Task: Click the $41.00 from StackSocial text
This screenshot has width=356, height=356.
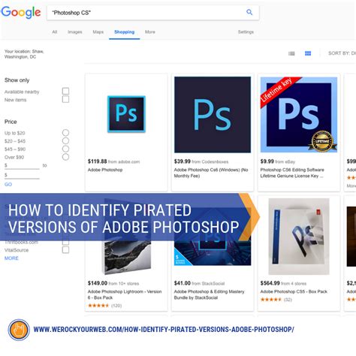Action: click(199, 283)
